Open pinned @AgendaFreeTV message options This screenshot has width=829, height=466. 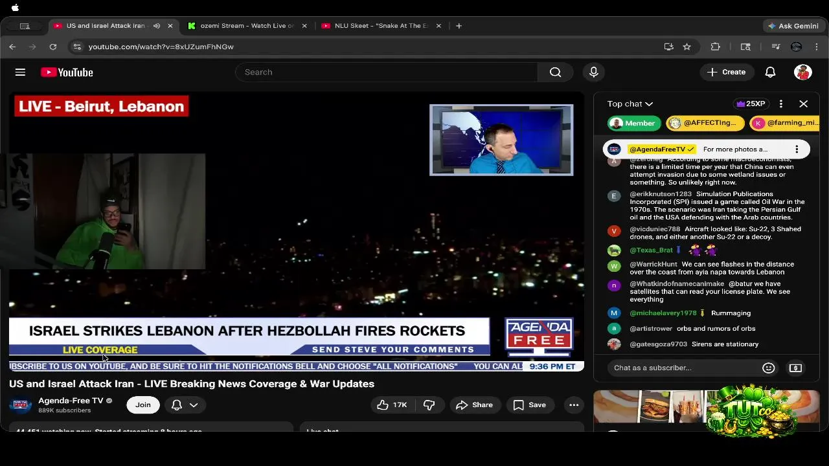pyautogui.click(x=797, y=150)
